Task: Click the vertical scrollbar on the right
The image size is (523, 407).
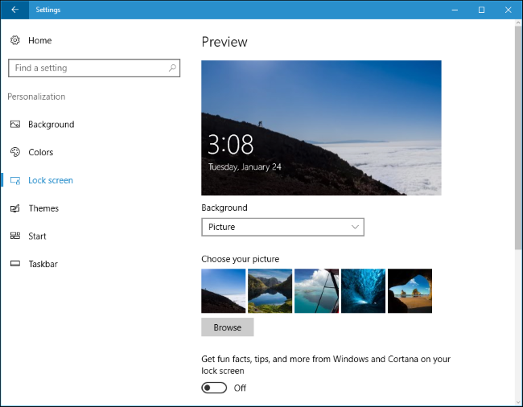Action: [518, 138]
